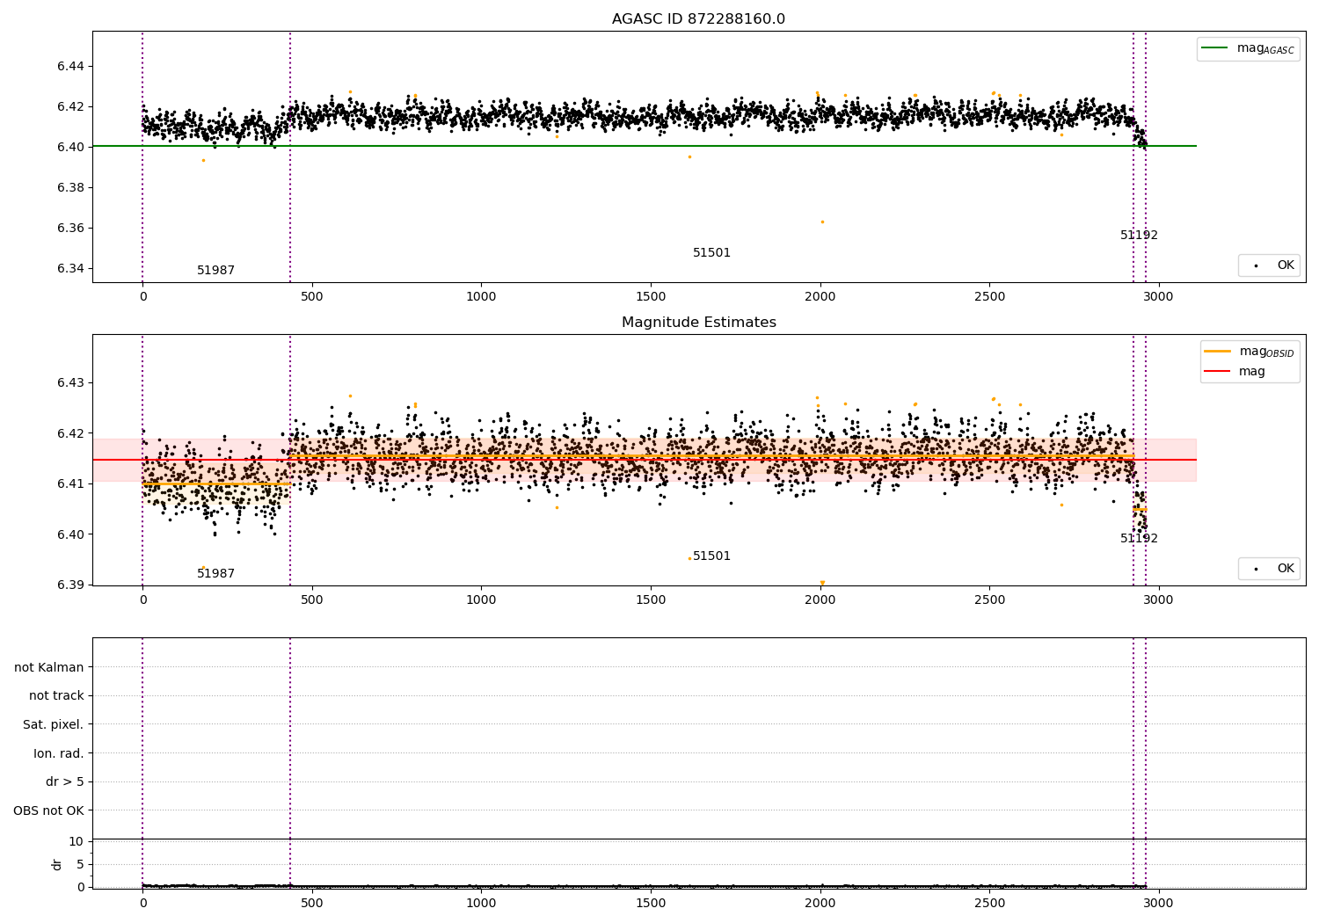
Task: Click the 2500 x-tick under Magnitude Estimates plot
Action: (989, 600)
